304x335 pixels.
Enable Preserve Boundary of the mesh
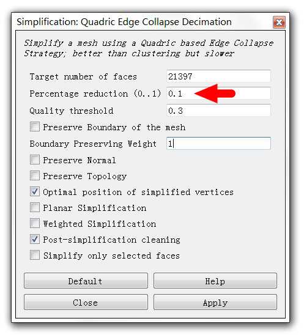(35, 127)
